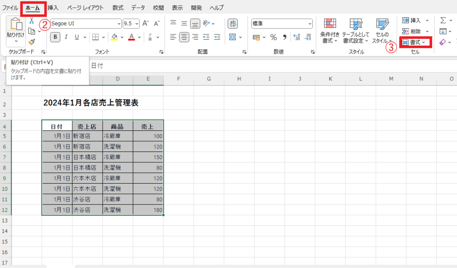457x268 pixels.
Task: Align text to vertical middle
Action: [184, 23]
